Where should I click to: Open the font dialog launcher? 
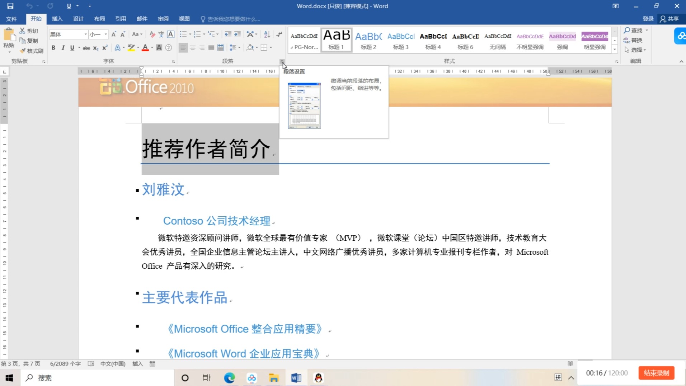tap(173, 62)
